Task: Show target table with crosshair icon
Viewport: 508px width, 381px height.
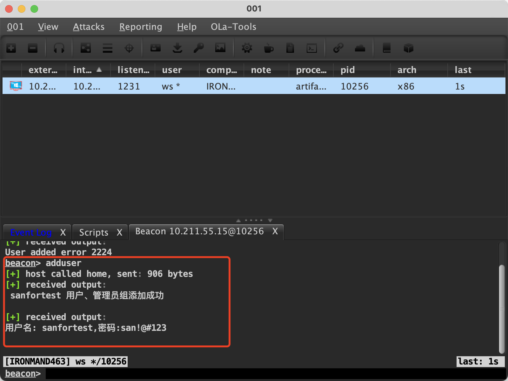Action: click(129, 48)
